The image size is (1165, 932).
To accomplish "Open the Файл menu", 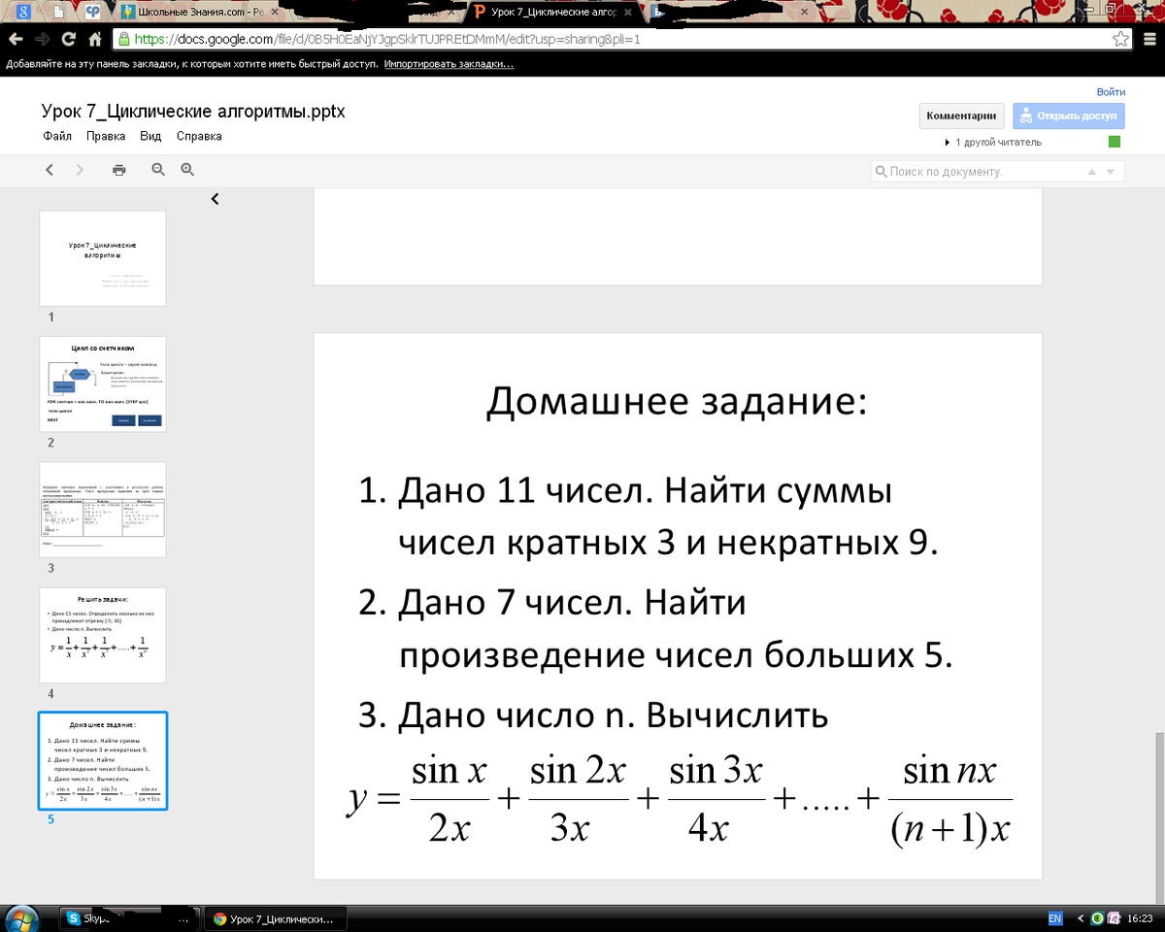I will point(57,136).
